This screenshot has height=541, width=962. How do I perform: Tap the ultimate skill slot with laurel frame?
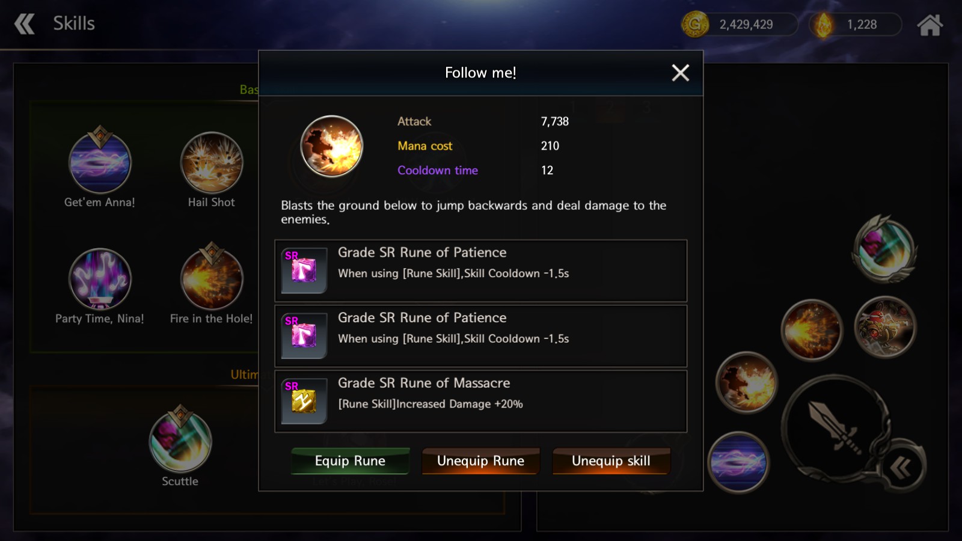point(884,249)
